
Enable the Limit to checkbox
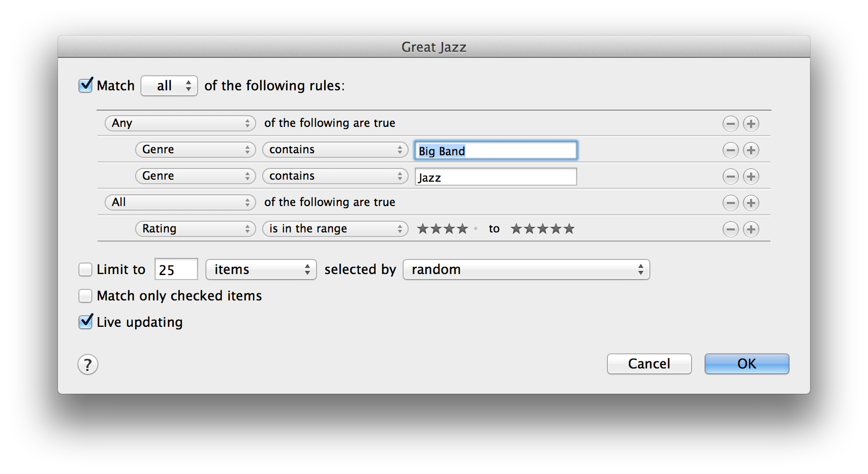(85, 269)
